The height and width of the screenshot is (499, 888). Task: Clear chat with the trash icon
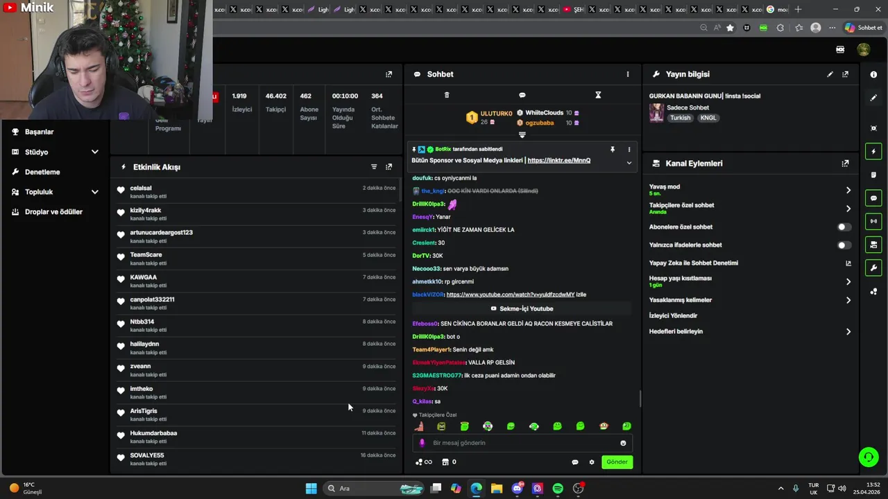pos(447,95)
